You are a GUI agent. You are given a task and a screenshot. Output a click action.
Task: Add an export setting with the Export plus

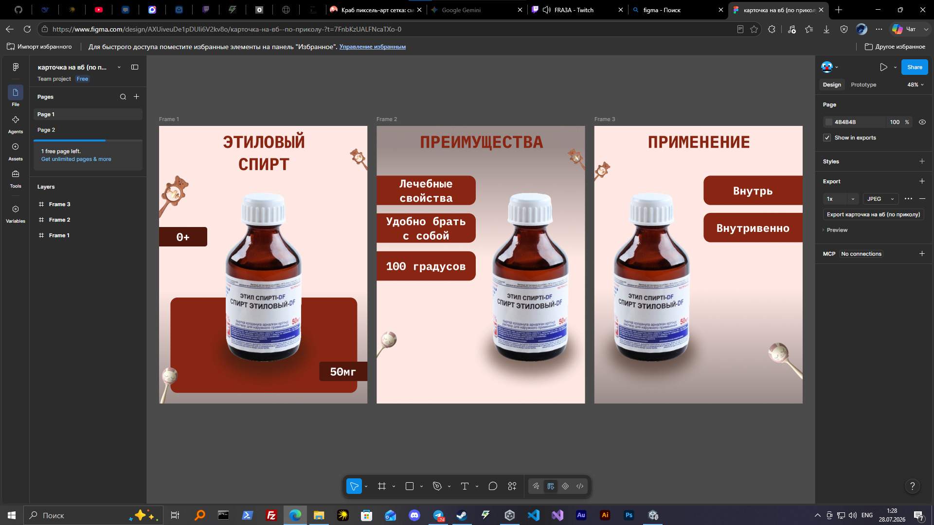tap(922, 181)
